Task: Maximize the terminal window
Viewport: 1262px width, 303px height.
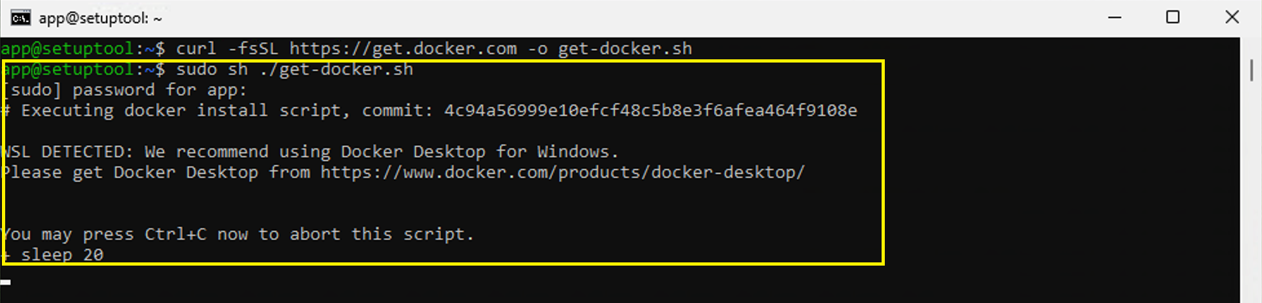Action: click(1173, 17)
